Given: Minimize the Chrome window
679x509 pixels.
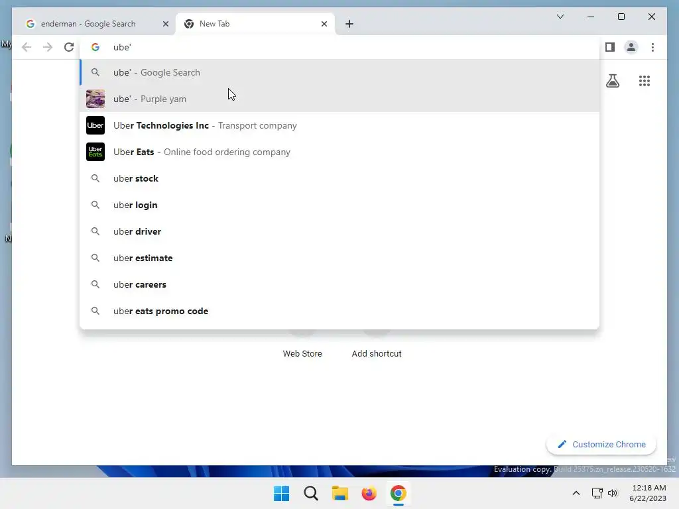Looking at the screenshot, I should [x=591, y=17].
